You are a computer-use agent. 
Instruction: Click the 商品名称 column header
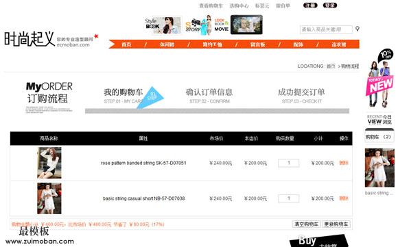tap(49, 138)
